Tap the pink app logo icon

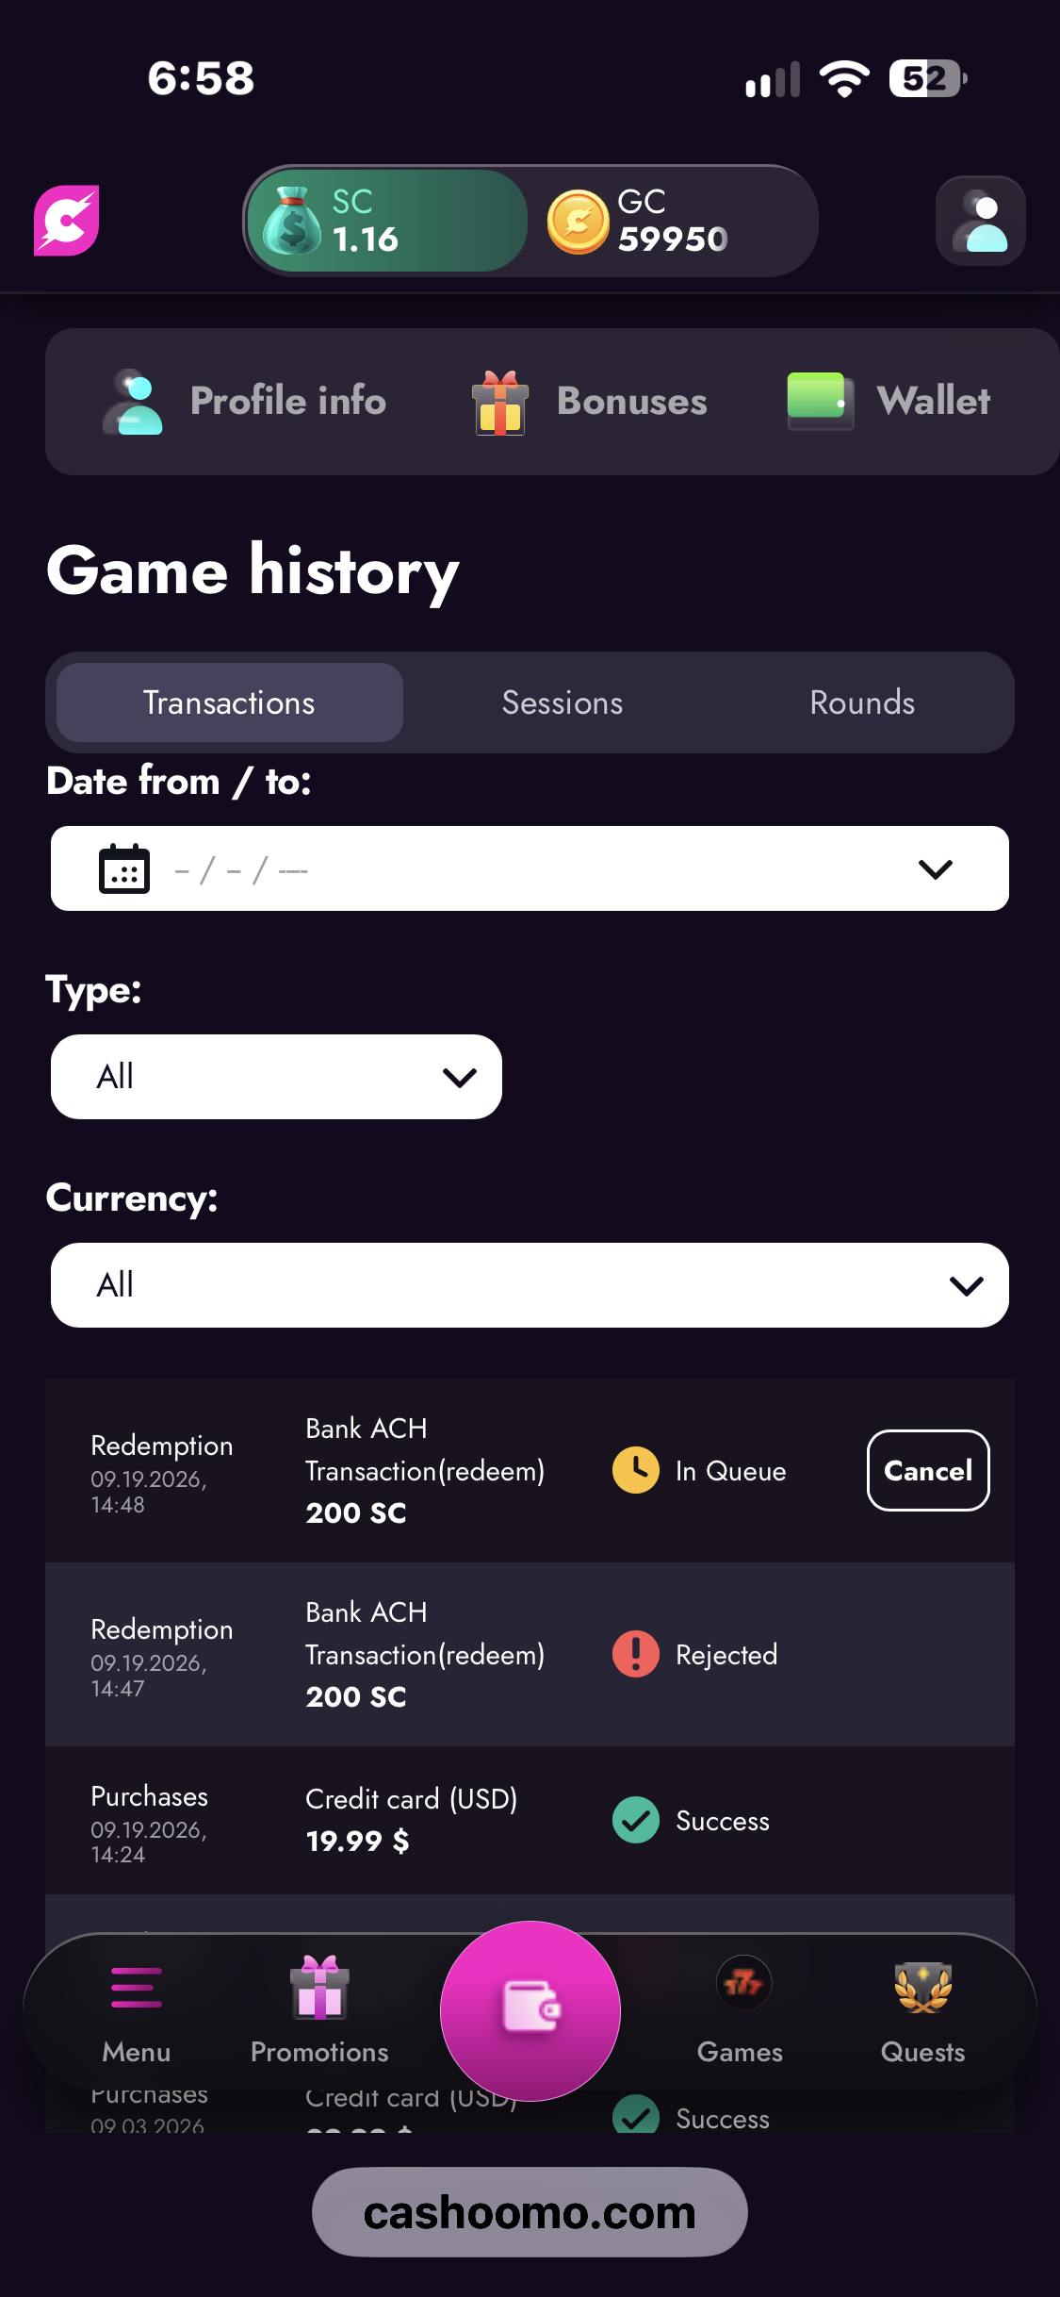point(66,221)
